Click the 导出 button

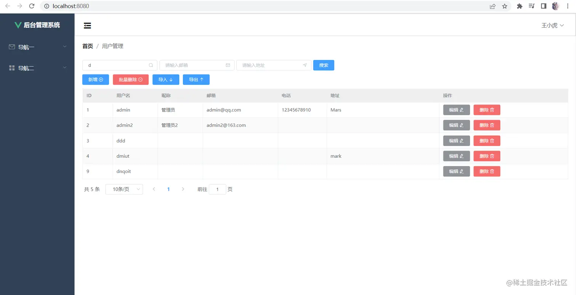coord(196,79)
